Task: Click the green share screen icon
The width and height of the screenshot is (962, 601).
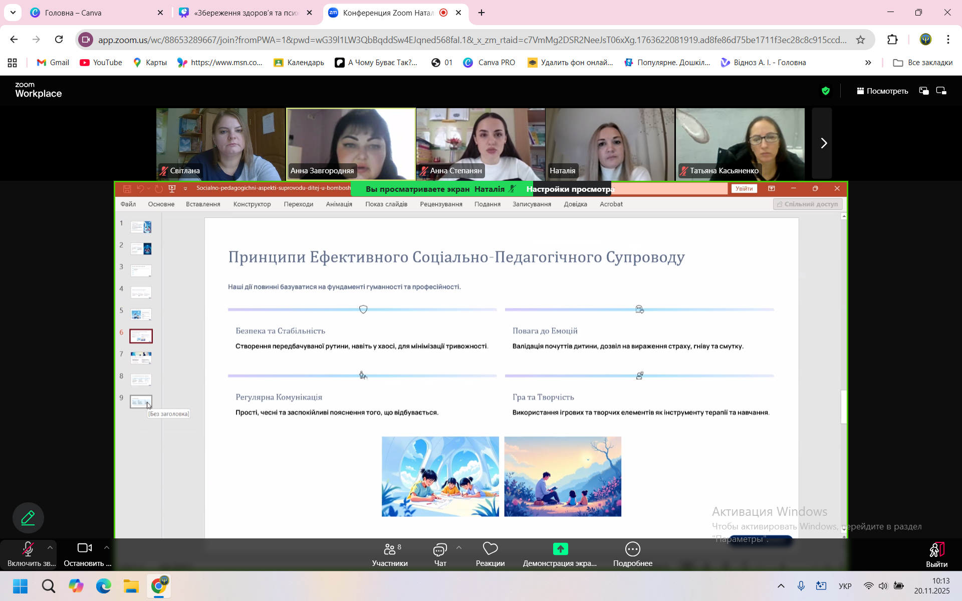Action: click(x=560, y=549)
